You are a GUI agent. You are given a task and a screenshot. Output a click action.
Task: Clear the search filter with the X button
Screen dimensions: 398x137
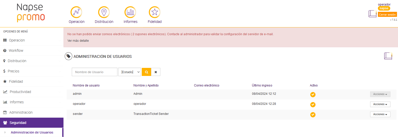pos(156,72)
